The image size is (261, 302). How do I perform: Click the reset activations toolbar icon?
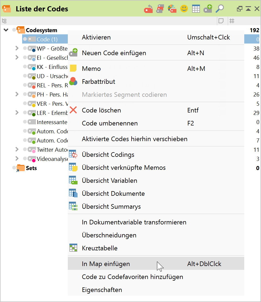pos(148,9)
